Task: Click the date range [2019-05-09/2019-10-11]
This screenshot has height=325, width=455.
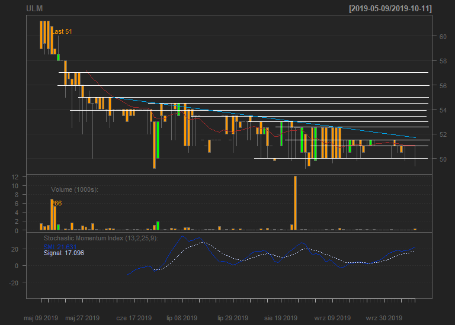Action: (x=390, y=8)
